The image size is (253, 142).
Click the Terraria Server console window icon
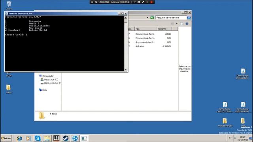[7, 13]
